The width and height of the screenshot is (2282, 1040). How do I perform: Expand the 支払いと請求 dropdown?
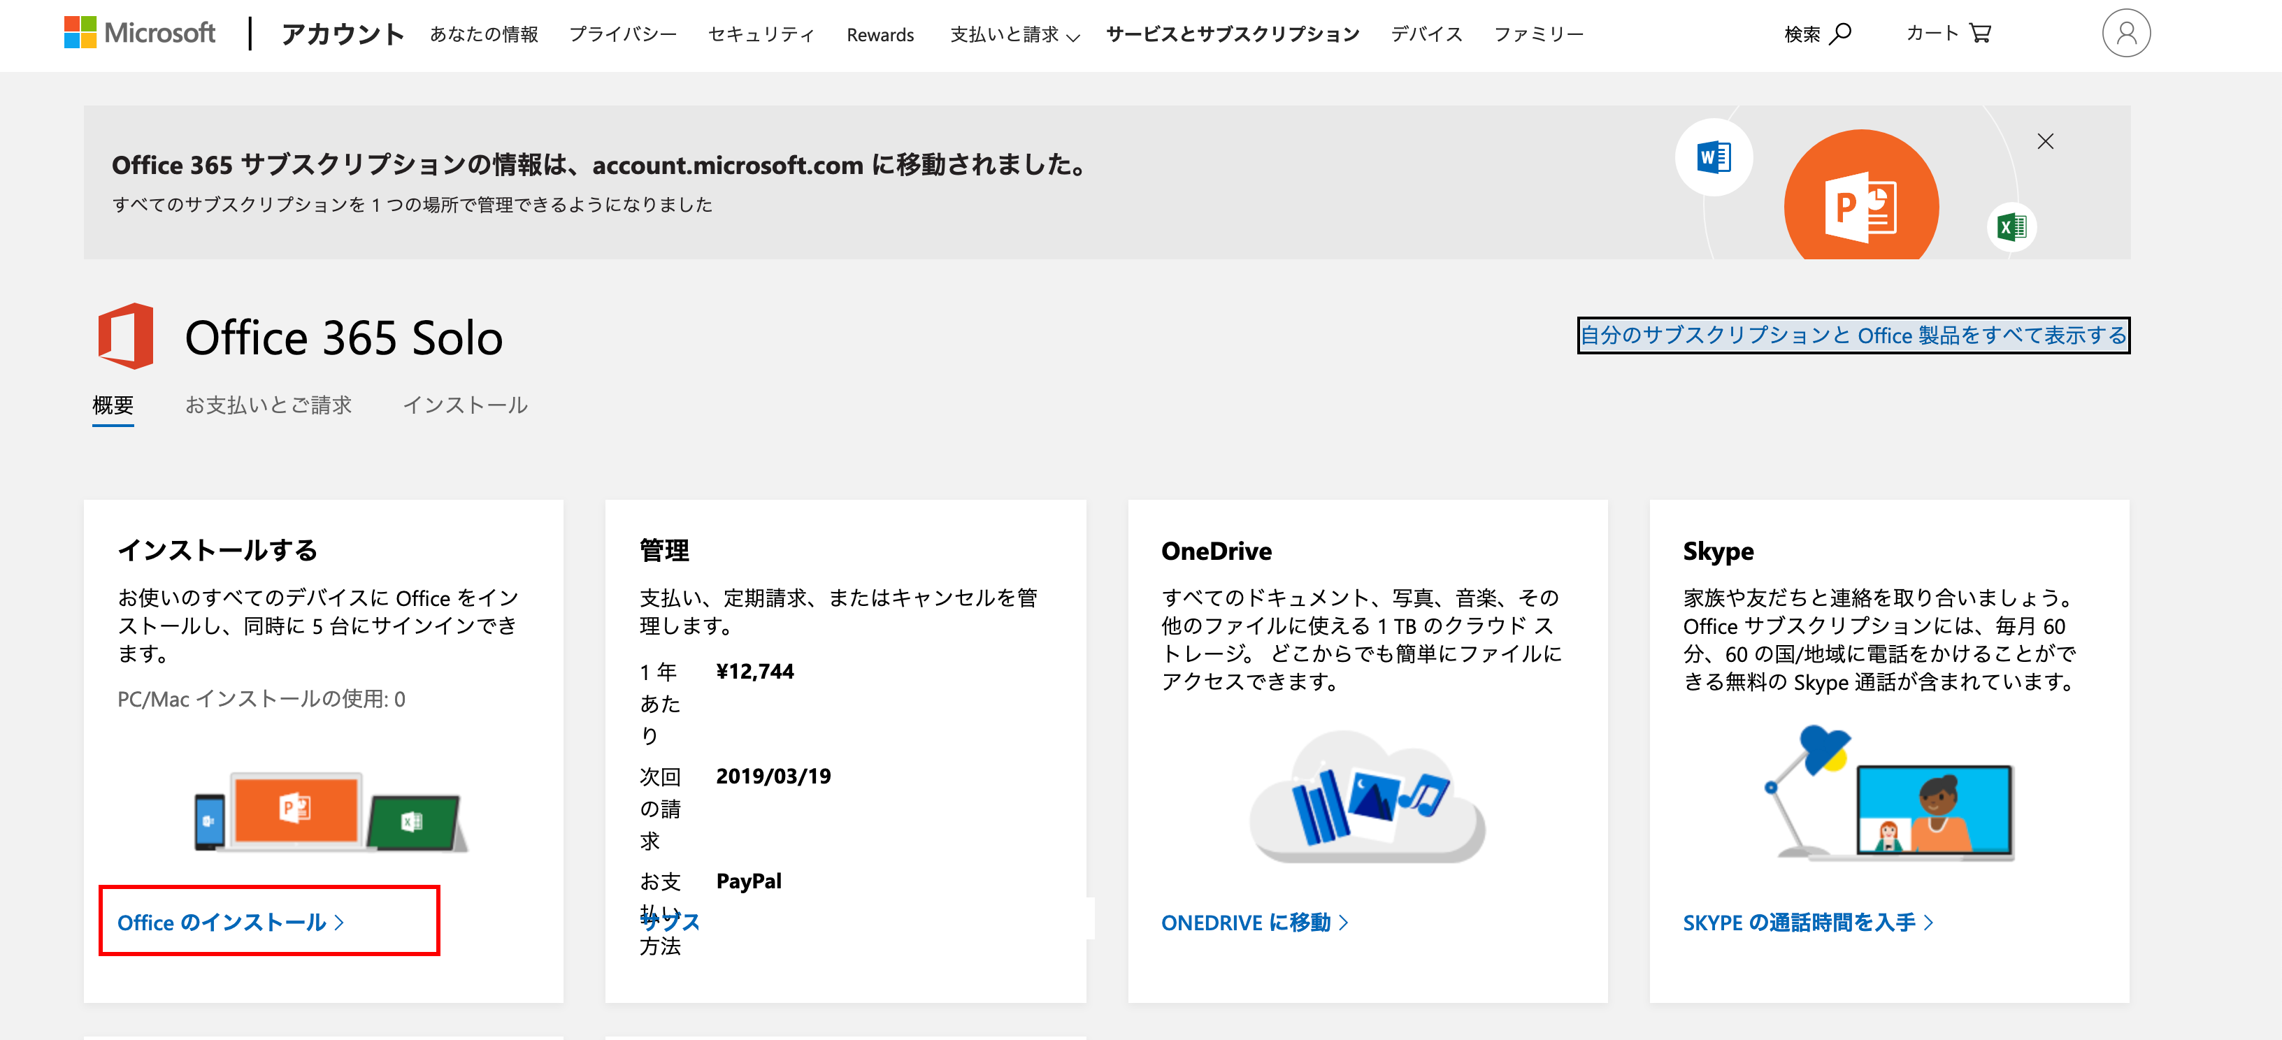pyautogui.click(x=1015, y=34)
